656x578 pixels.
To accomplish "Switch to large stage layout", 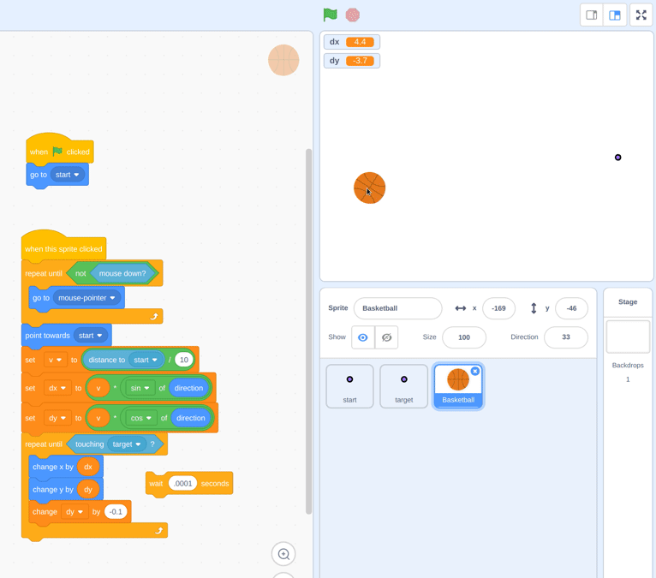I will click(615, 15).
